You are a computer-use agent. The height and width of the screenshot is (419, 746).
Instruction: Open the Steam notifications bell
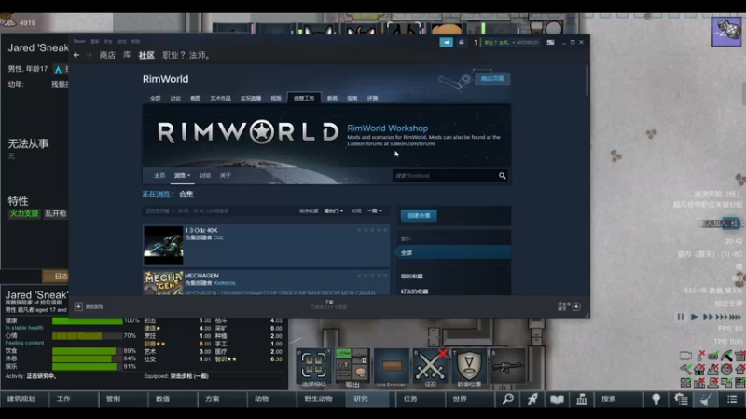coord(461,42)
